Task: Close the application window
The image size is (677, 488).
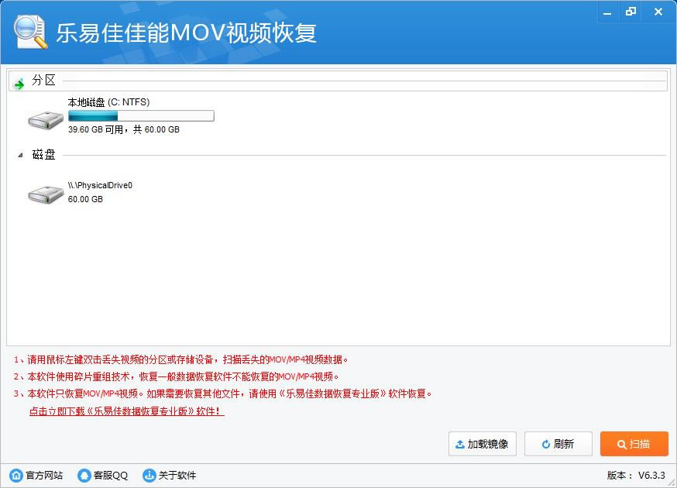Action: click(658, 12)
